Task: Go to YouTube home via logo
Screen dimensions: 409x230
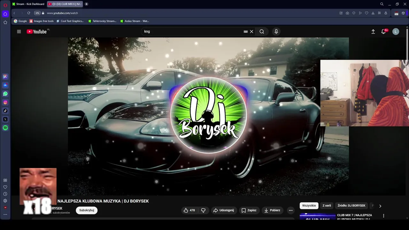Action: pyautogui.click(x=37, y=32)
